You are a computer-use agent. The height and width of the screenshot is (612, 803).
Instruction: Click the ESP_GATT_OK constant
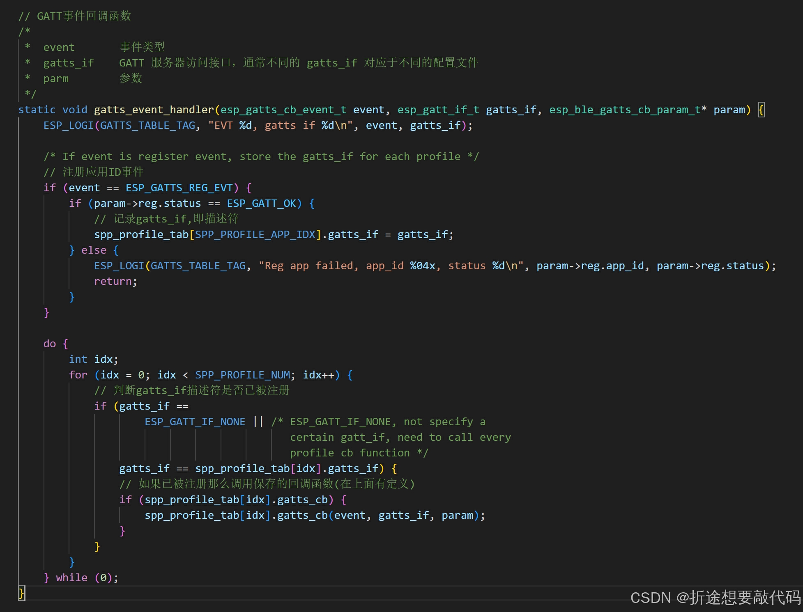tap(261, 204)
